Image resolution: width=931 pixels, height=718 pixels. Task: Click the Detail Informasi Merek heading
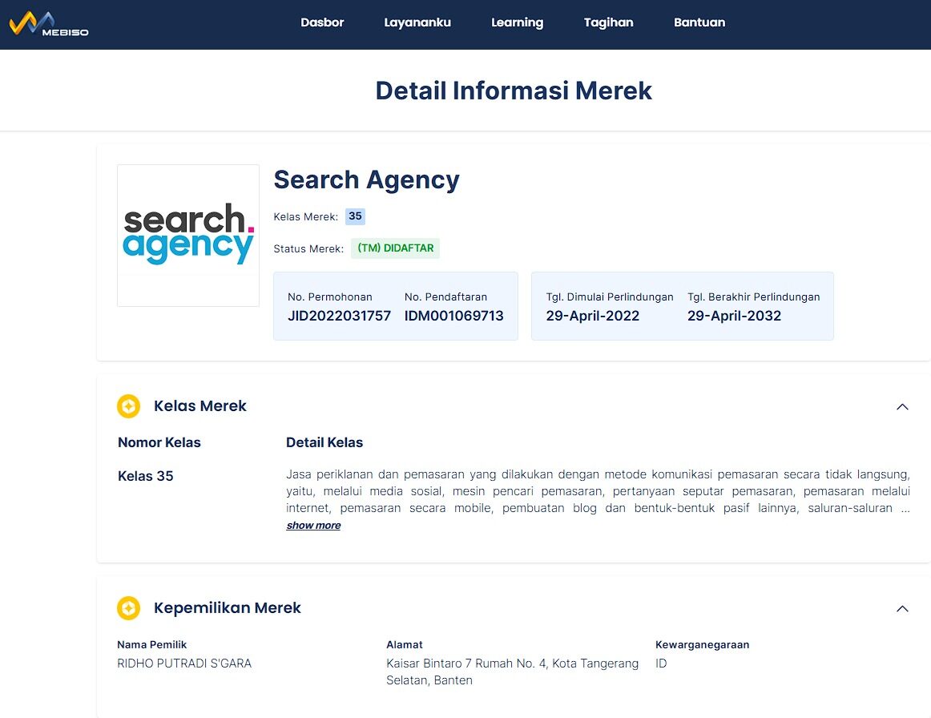(514, 91)
